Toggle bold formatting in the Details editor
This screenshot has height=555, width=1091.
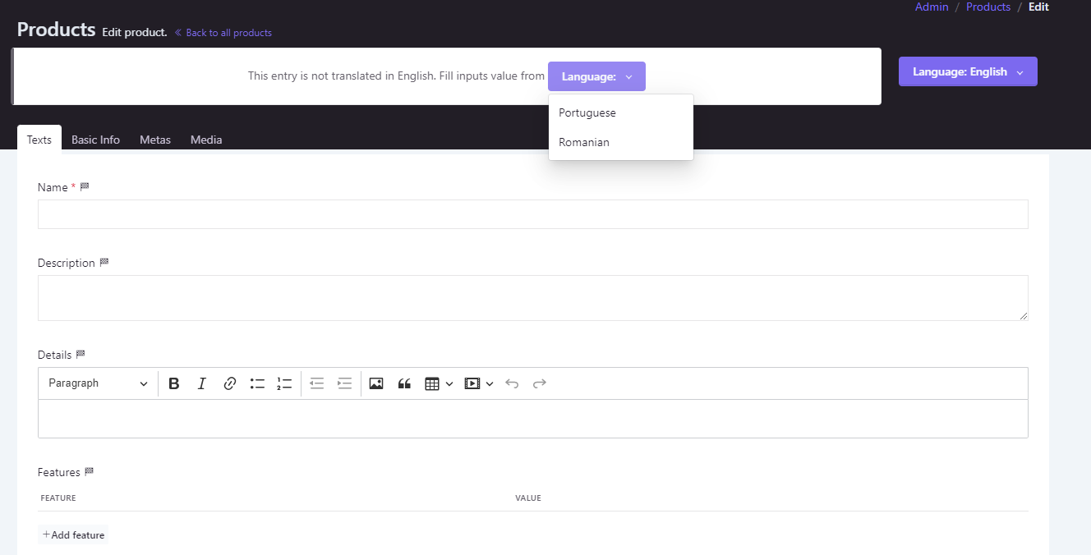point(174,383)
